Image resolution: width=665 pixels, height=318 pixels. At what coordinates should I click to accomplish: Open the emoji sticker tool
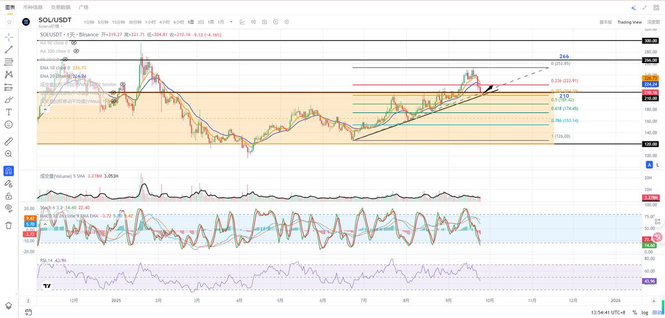(8, 125)
